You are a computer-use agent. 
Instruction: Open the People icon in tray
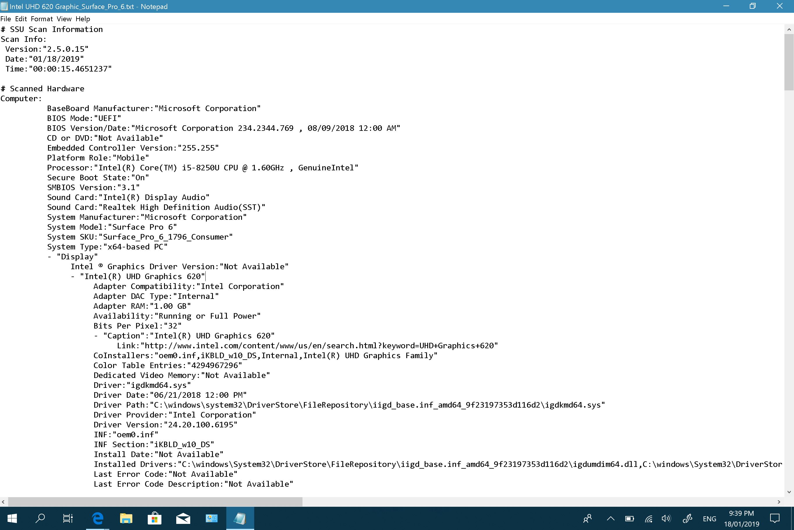(588, 518)
